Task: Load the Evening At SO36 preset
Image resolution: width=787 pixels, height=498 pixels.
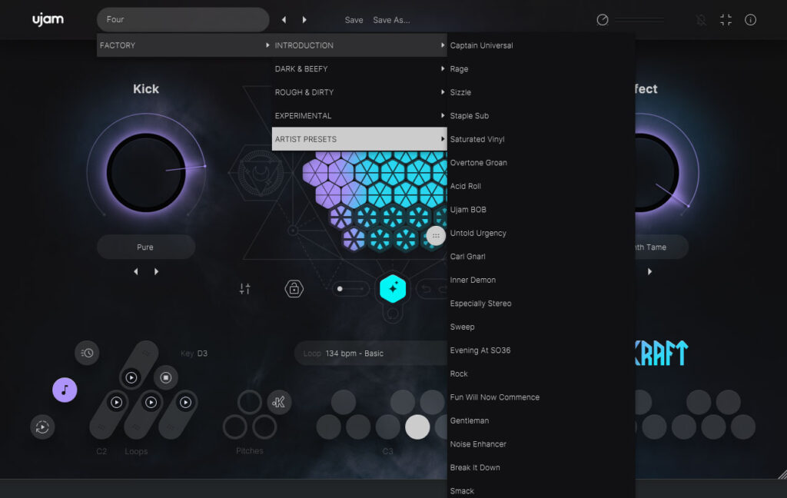Action: click(x=541, y=350)
